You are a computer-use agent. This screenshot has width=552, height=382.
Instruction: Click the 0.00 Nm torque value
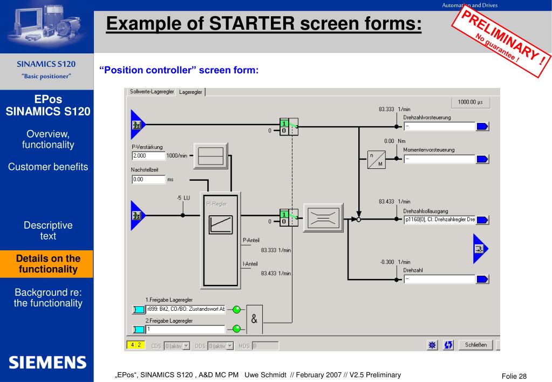click(x=394, y=141)
